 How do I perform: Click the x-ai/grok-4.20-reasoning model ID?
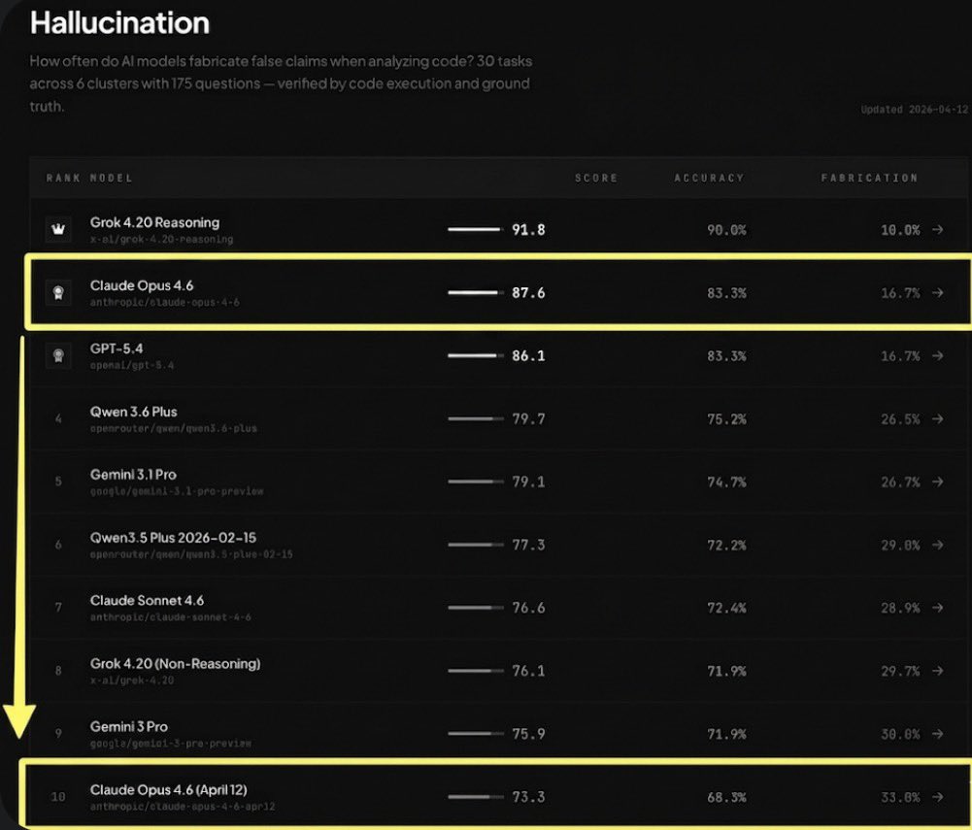click(x=162, y=239)
